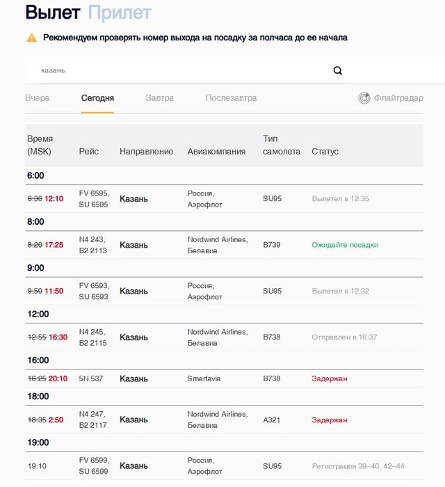Click the 19:10 departure time
The width and height of the screenshot is (445, 487).
pos(37,466)
